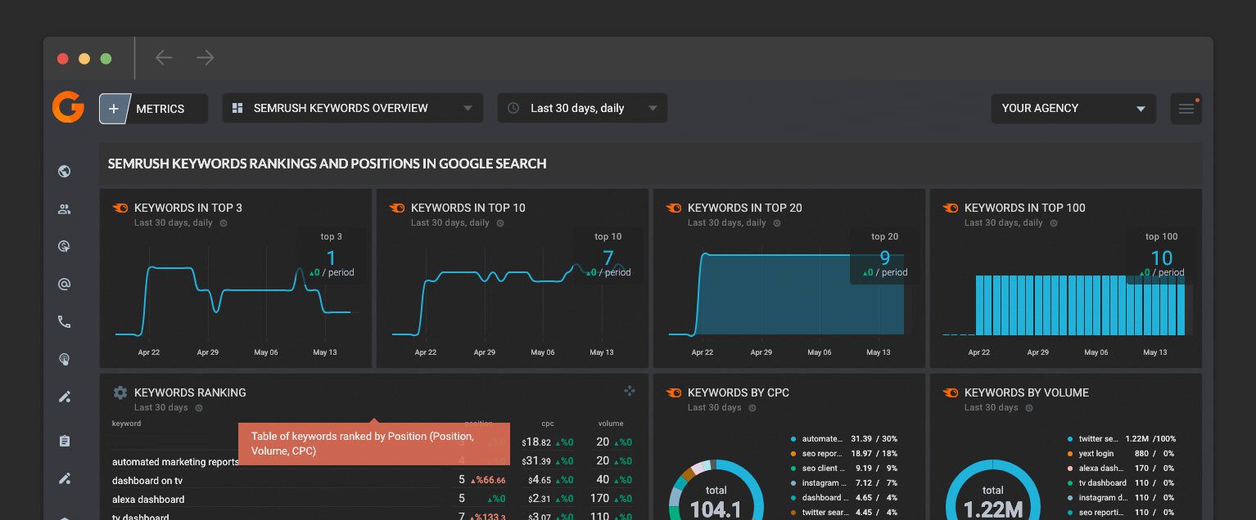The width and height of the screenshot is (1256, 520).
Task: Click the top 10 value of 7
Action: [608, 258]
